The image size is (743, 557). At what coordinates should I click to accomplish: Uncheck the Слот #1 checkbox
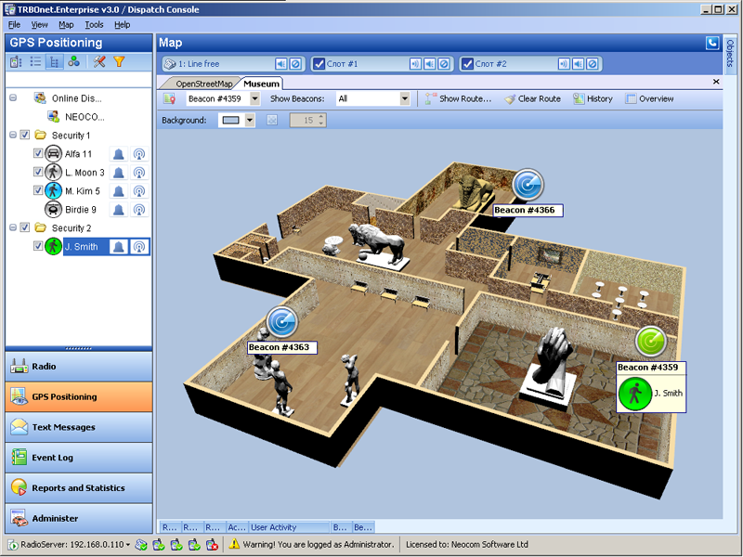pos(319,64)
